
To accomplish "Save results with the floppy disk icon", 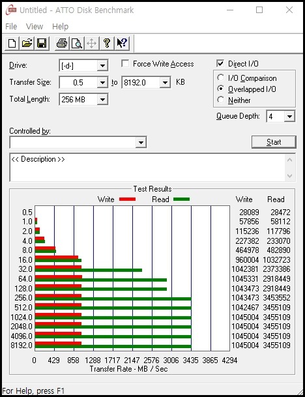I will point(42,43).
